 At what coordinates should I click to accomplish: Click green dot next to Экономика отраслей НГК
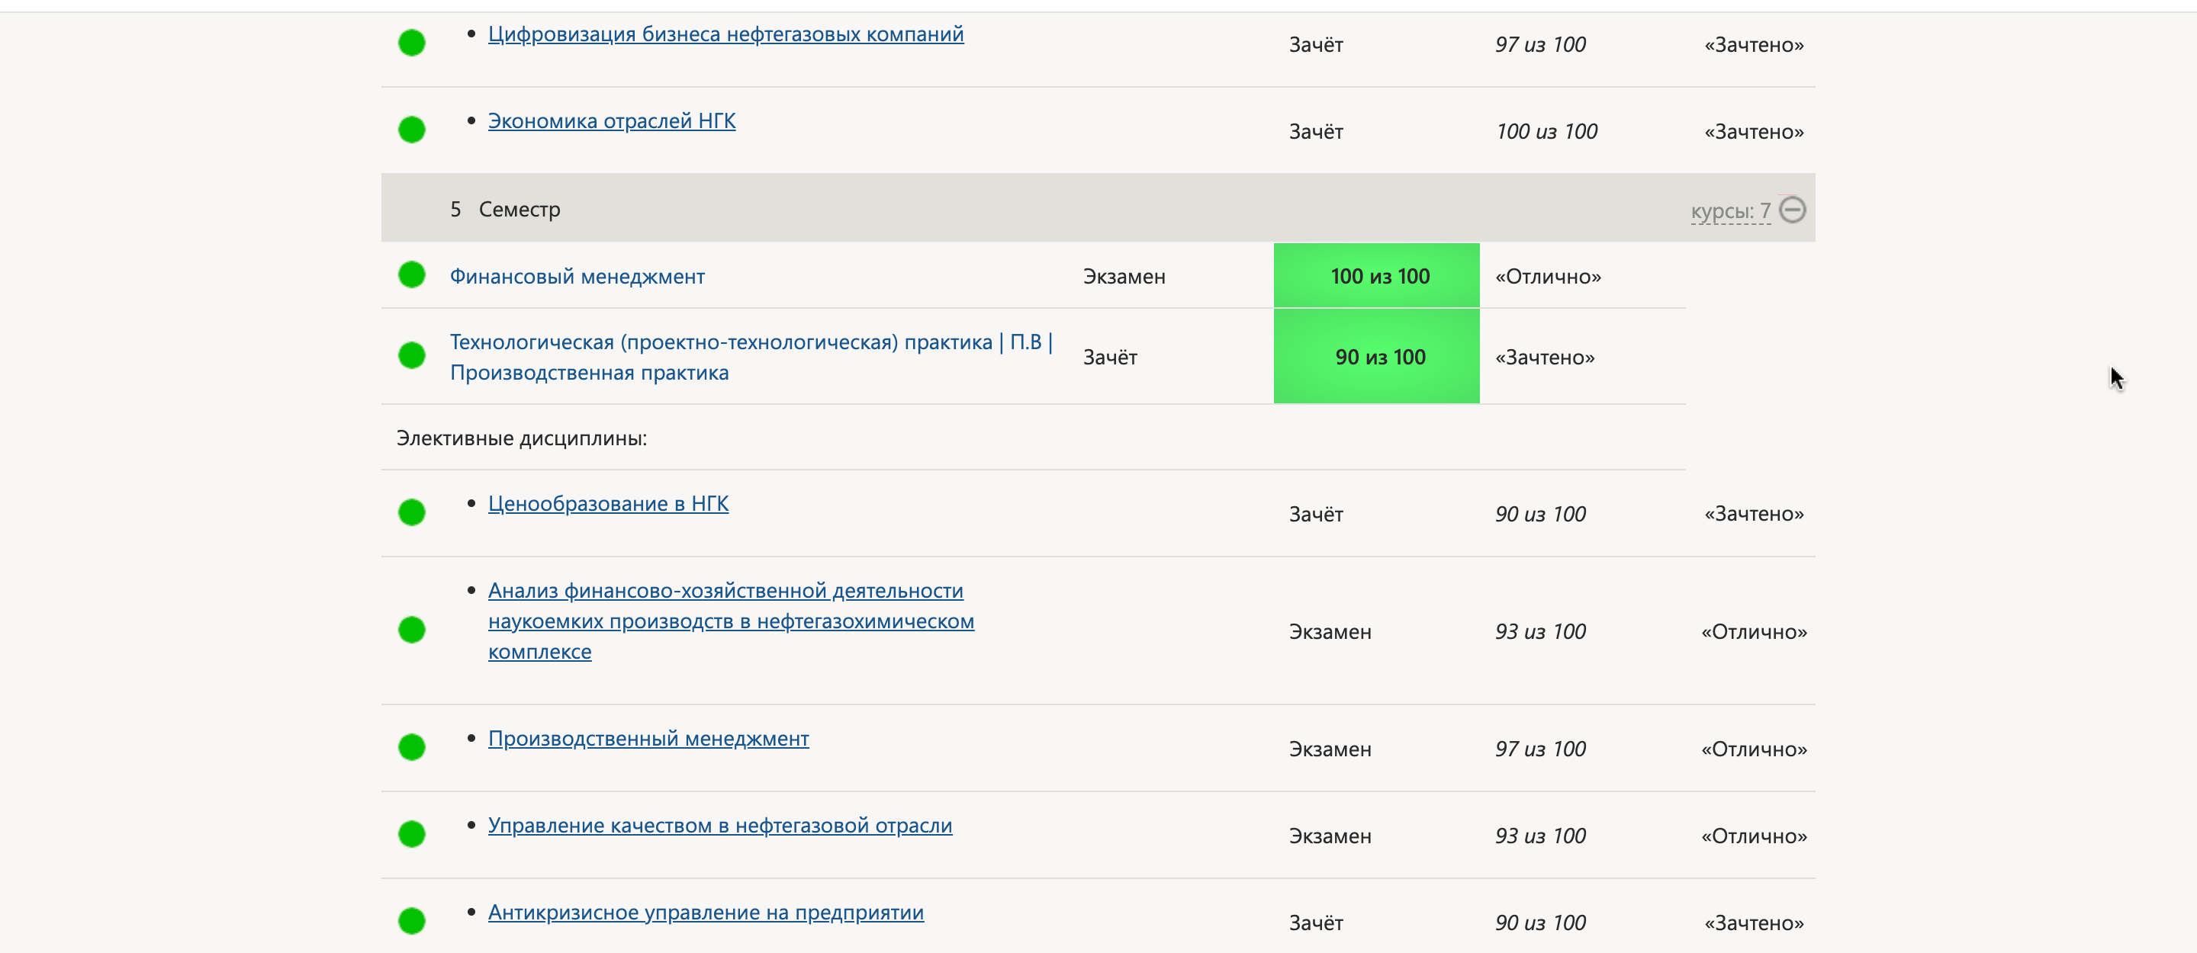[412, 130]
